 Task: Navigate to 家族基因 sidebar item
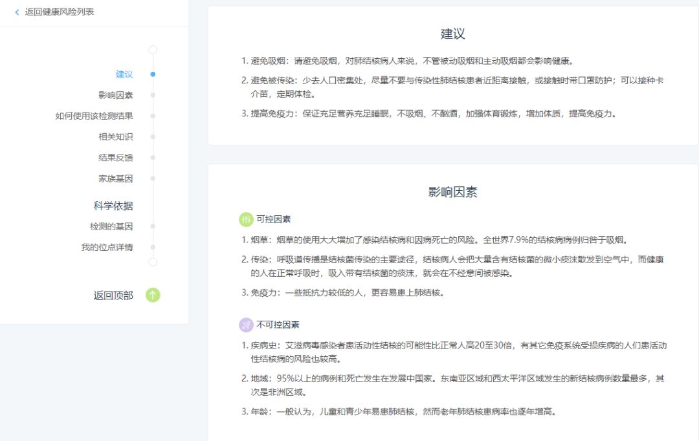point(115,178)
